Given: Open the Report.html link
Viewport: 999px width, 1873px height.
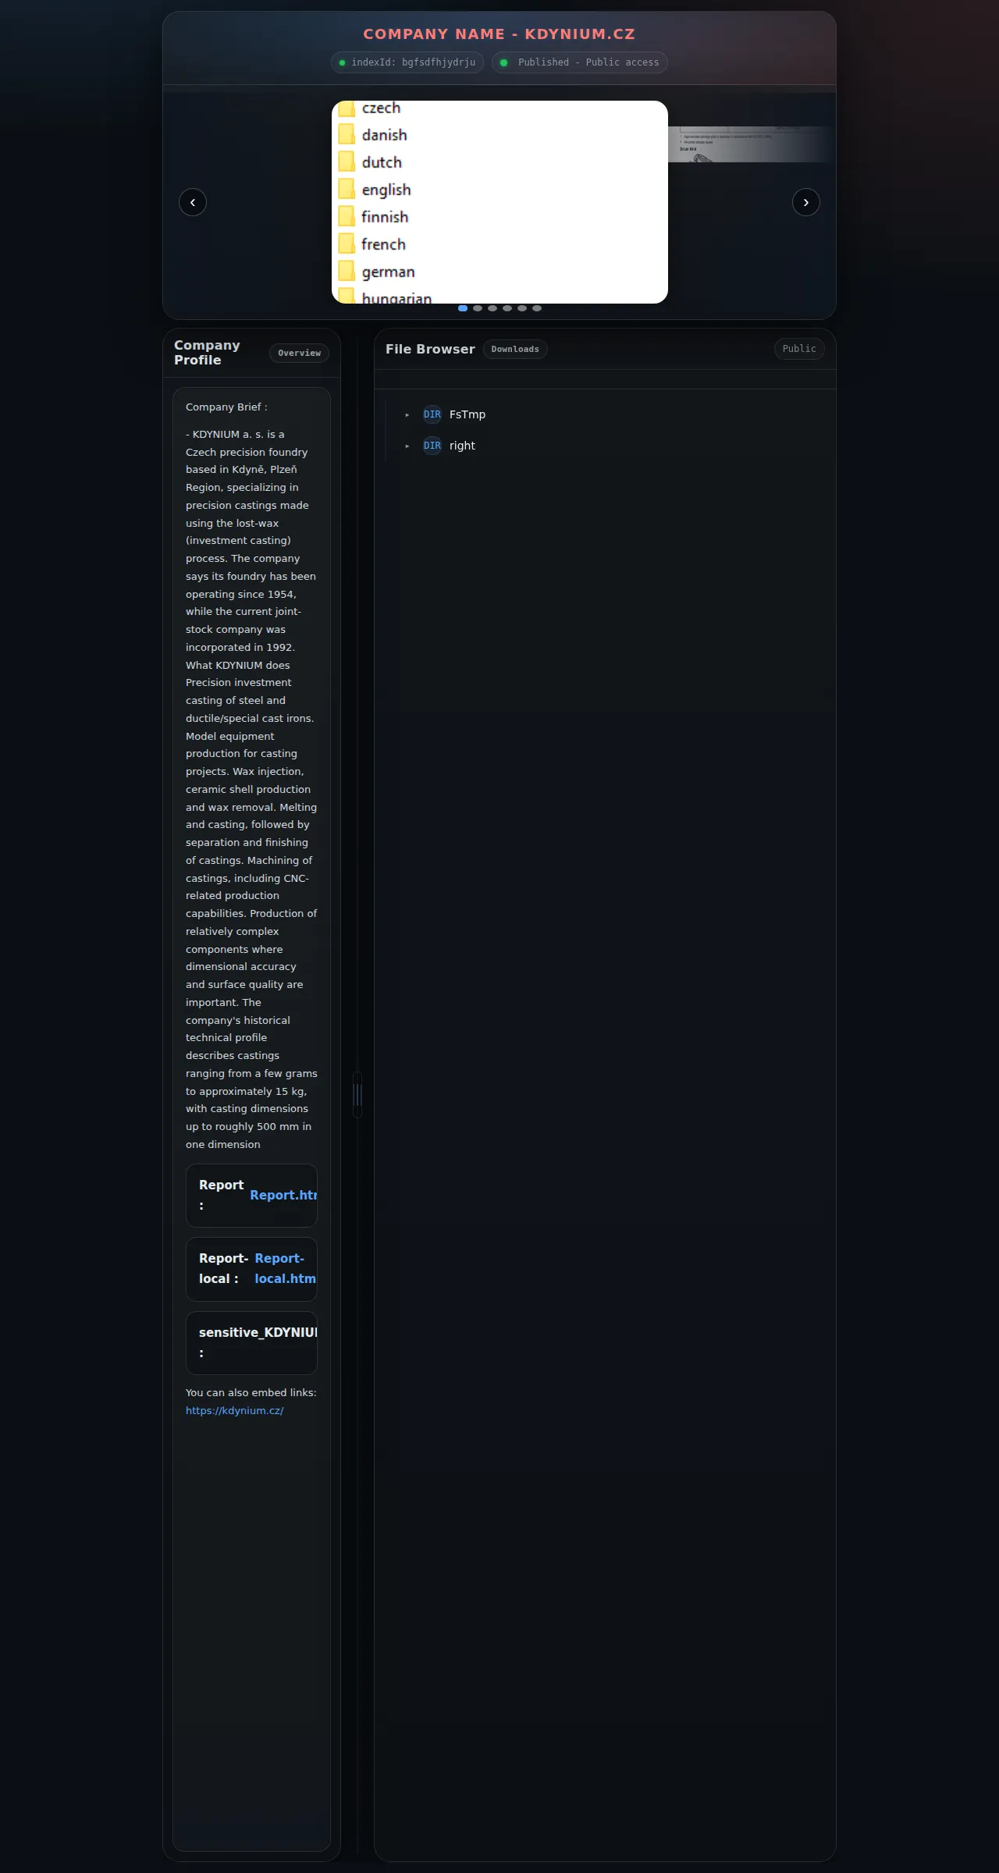Looking at the screenshot, I should tap(283, 1195).
